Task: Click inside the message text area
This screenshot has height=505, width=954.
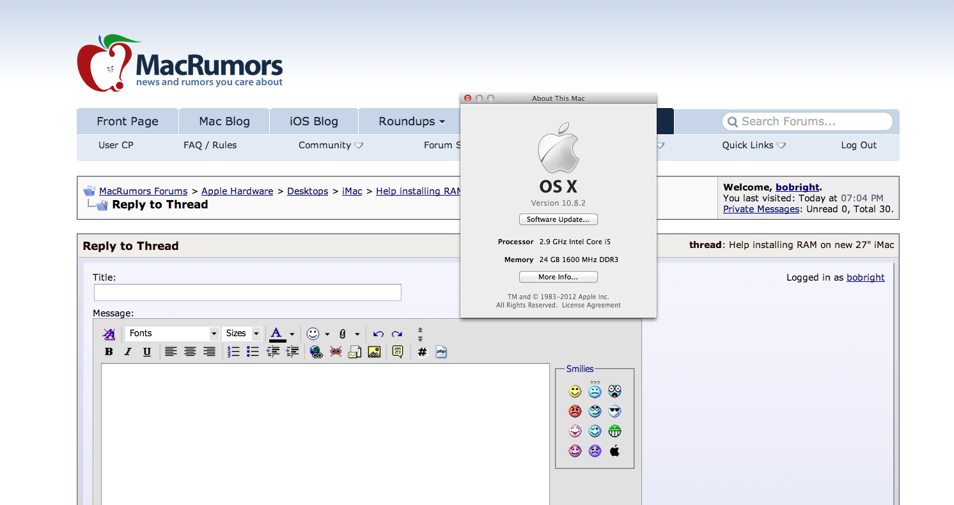Action: pyautogui.click(x=325, y=434)
